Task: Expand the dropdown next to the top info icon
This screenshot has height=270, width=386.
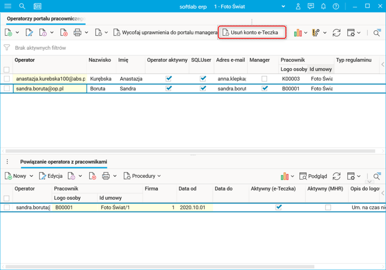Action: (52, 33)
